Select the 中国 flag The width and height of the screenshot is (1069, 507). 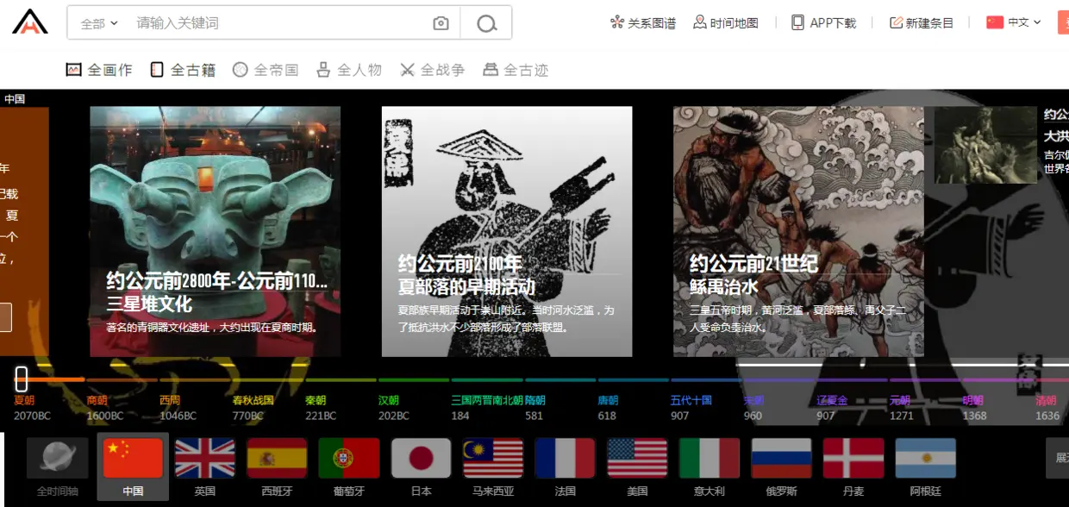pos(133,459)
